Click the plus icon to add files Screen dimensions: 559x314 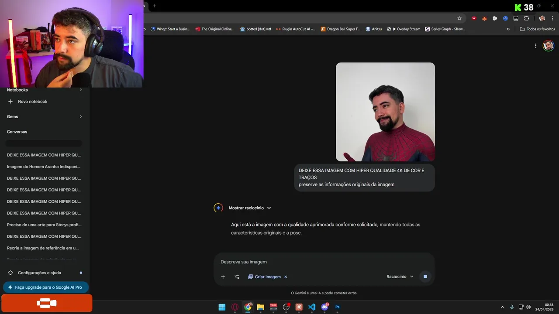point(223,276)
